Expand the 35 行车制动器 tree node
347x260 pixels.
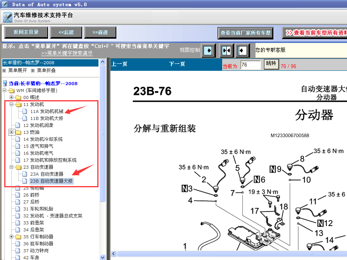click(12, 237)
